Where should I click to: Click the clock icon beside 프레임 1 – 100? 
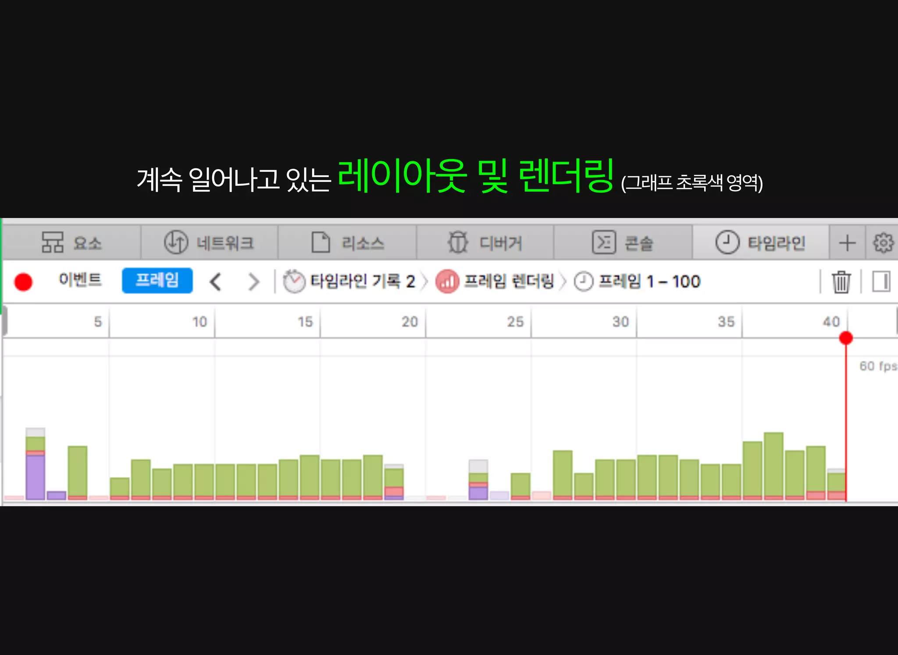coord(584,281)
